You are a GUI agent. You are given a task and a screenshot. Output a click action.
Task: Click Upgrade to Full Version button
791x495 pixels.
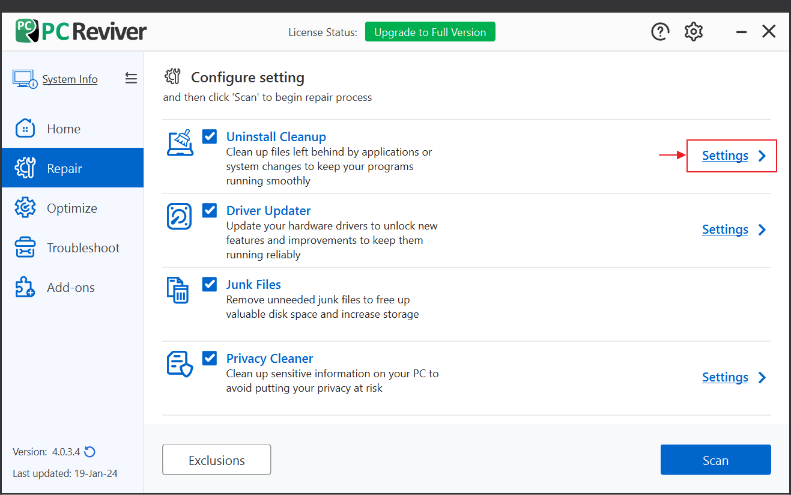point(430,32)
